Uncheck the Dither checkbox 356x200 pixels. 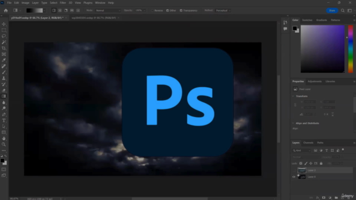pyautogui.click(x=167, y=11)
